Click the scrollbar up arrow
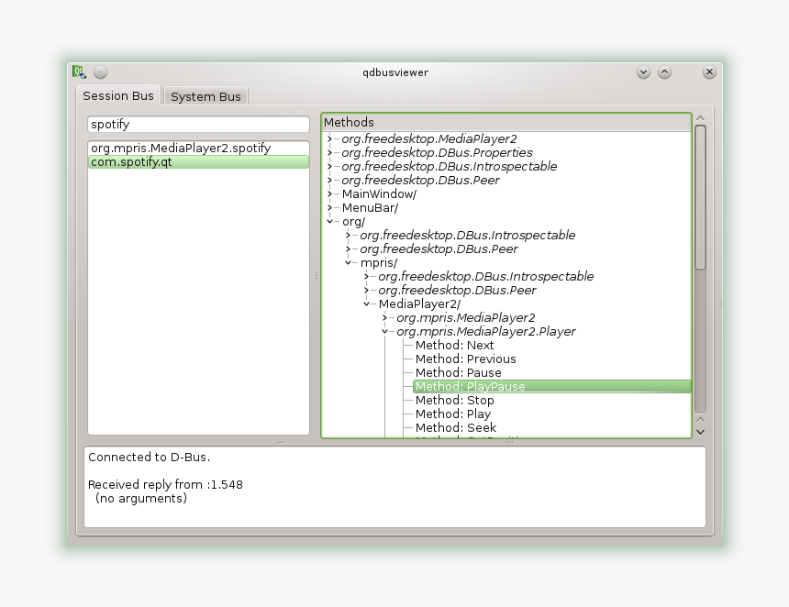Image resolution: width=789 pixels, height=607 pixels. pyautogui.click(x=700, y=118)
